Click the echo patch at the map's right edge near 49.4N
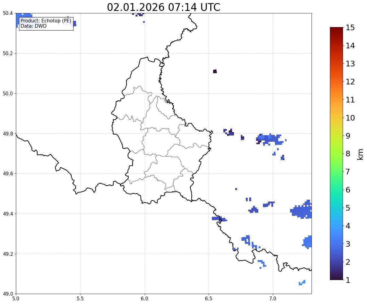Viewport: 367px width, 304px height. click(x=301, y=209)
